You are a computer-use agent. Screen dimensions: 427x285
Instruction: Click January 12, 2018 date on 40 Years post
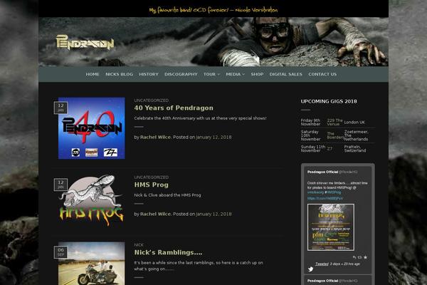(x=213, y=138)
